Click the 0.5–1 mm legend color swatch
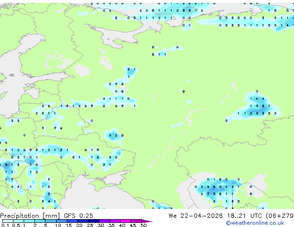 click(19, 221)
